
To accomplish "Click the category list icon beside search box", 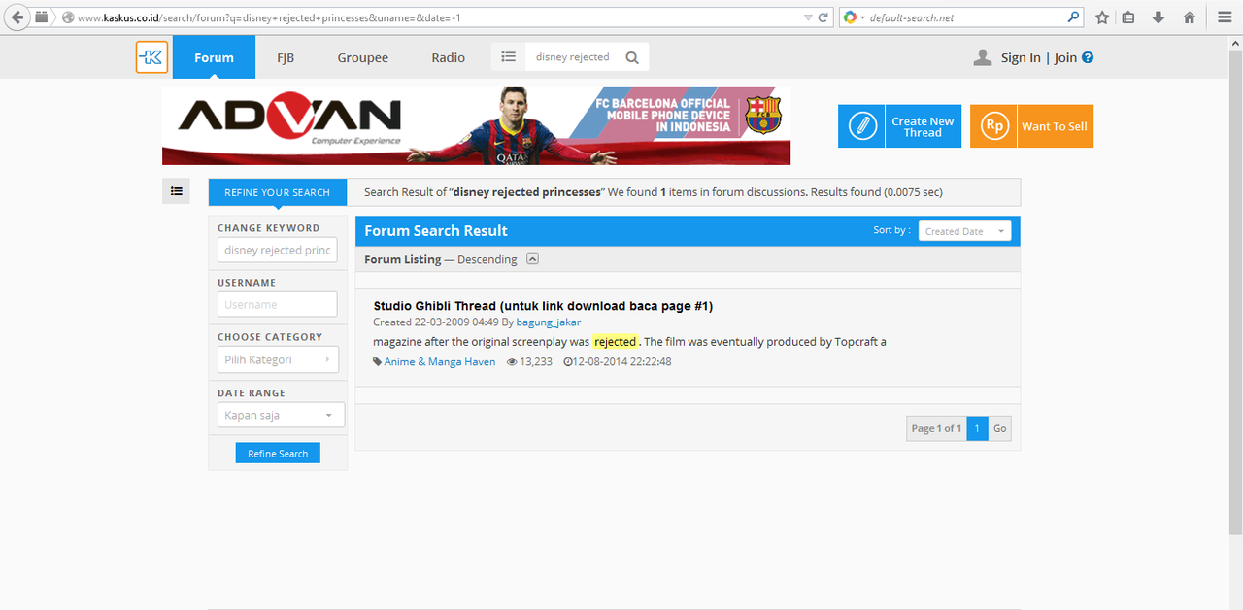I will 508,57.
